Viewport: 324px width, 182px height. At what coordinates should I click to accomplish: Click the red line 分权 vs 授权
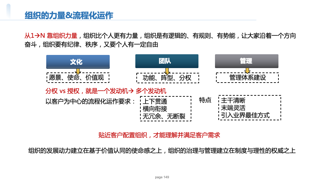tap(106, 91)
